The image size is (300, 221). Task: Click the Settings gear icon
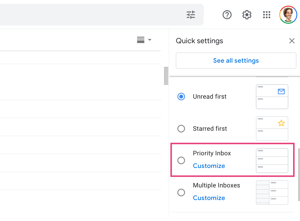pos(247,15)
